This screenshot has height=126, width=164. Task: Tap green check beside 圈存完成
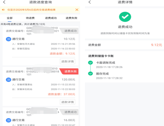tap(90, 74)
